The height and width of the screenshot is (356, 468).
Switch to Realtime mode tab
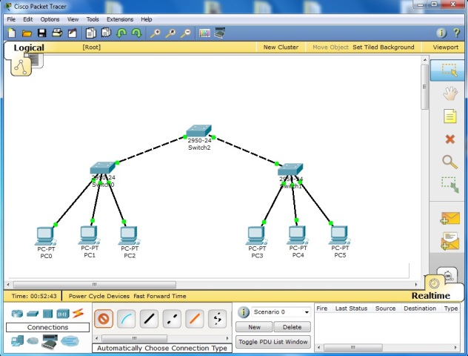[x=431, y=296]
